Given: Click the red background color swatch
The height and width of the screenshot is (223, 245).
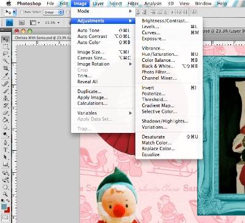Looking at the screenshot, I should click(8, 210).
